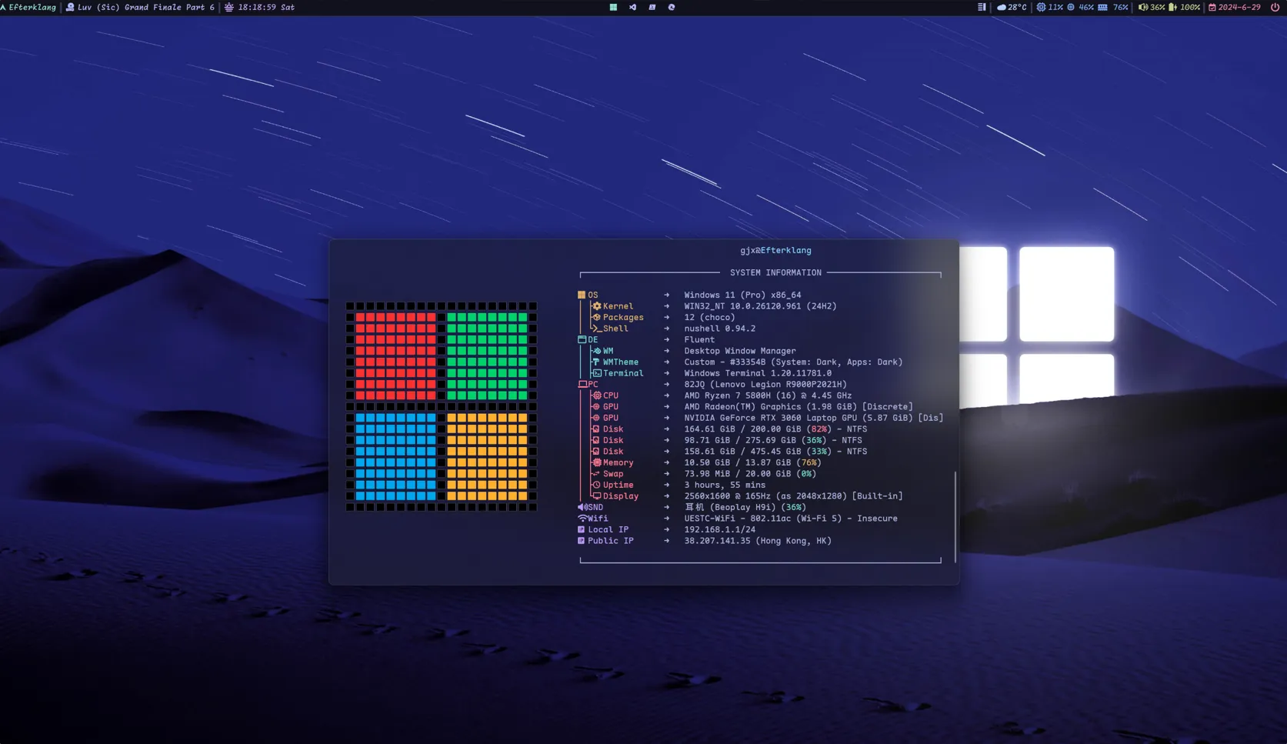Image resolution: width=1287 pixels, height=744 pixels.
Task: Click the 46% usage indicator in top bar
Action: point(1080,7)
